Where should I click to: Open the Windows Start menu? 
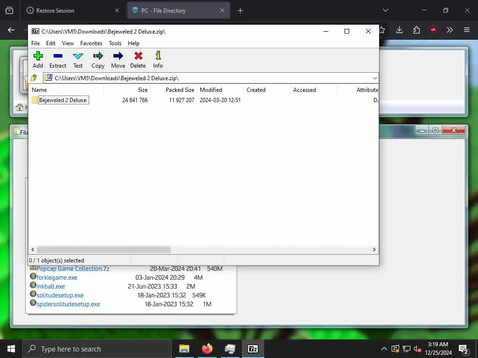(x=11, y=349)
